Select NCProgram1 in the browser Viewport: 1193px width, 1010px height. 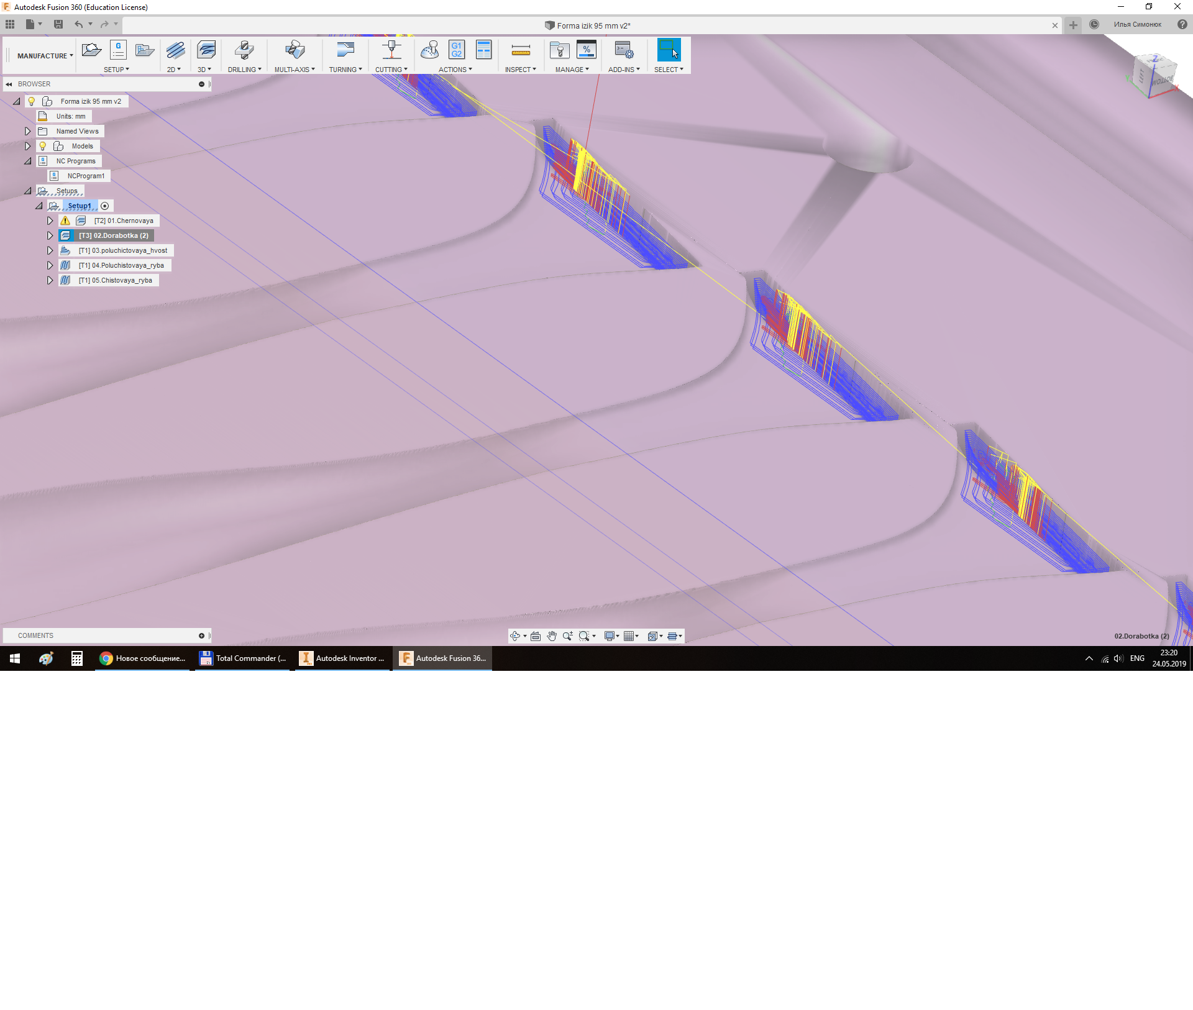point(86,176)
